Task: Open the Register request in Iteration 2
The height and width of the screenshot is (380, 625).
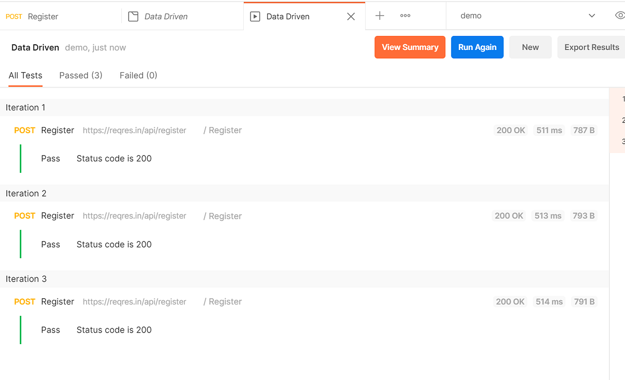Action: click(58, 216)
